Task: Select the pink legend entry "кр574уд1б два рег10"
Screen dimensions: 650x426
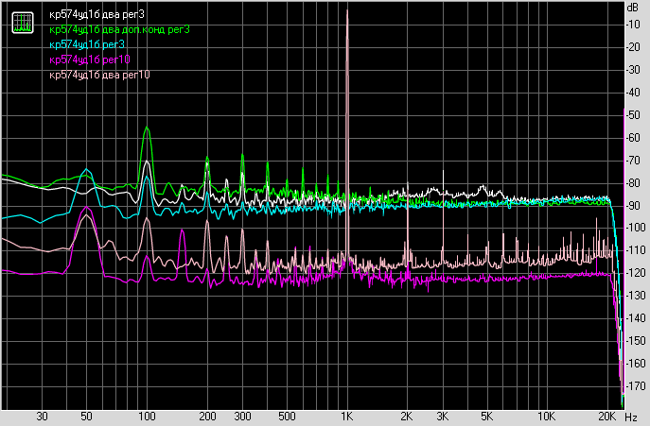Action: pyautogui.click(x=99, y=75)
